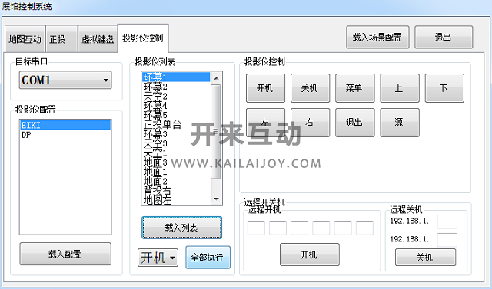The height and width of the screenshot is (289, 492).
Task: Click projector control 关机 button
Action: point(310,88)
